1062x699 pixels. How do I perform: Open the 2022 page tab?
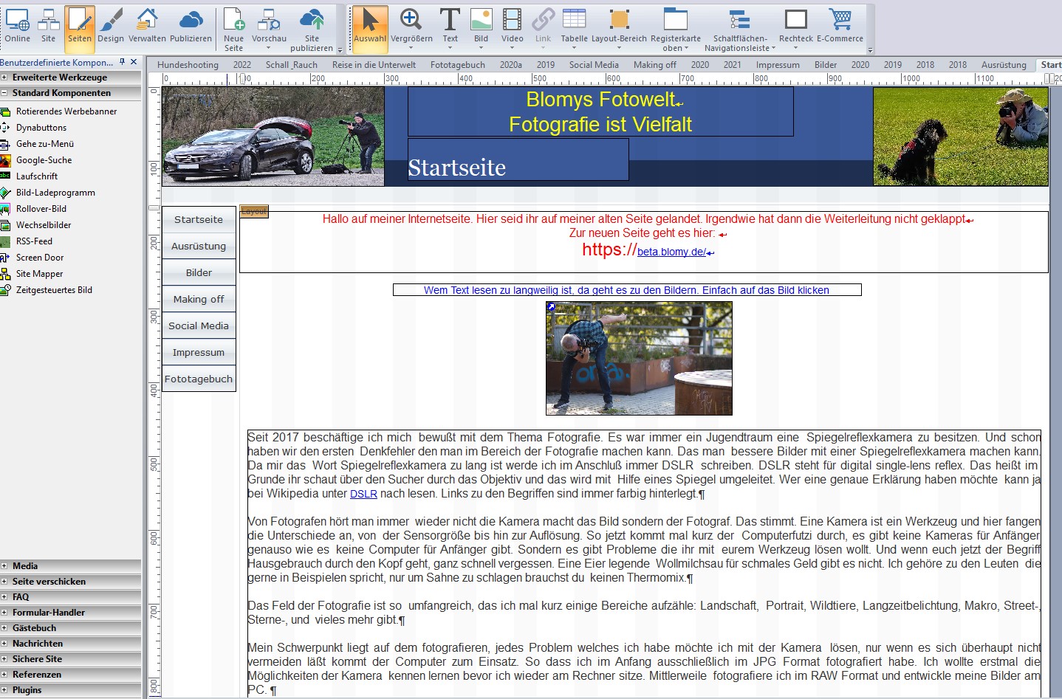[241, 65]
